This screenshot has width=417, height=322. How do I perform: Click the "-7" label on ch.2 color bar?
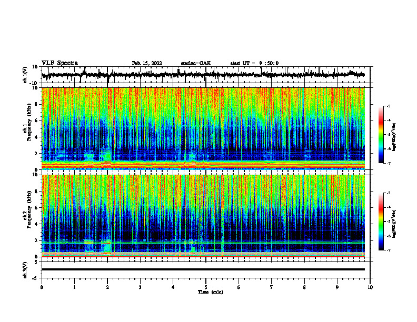point(389,250)
